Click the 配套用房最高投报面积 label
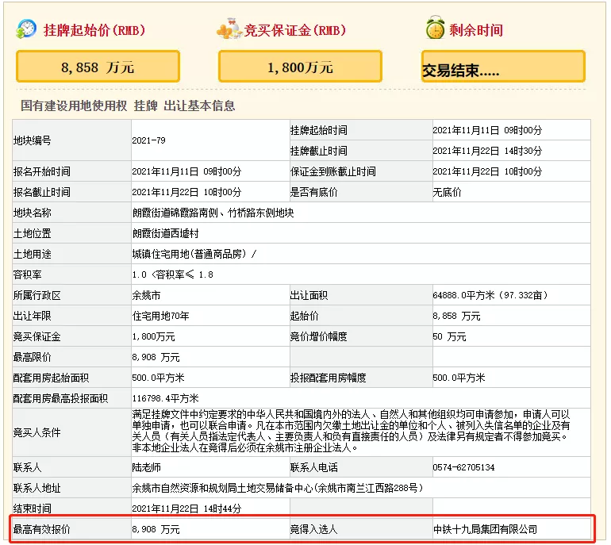Viewport: 611px width, 545px height. tap(60, 398)
